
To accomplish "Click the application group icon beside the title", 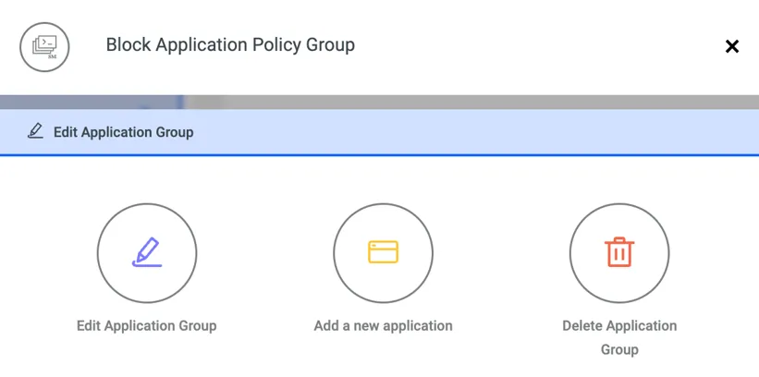I will 44,47.
